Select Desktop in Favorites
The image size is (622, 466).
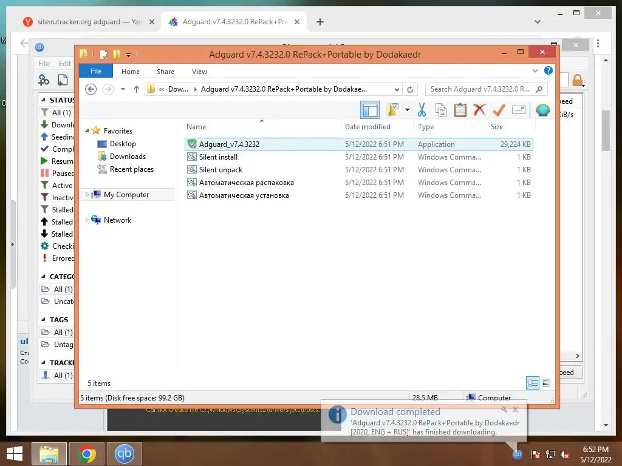tap(123, 143)
